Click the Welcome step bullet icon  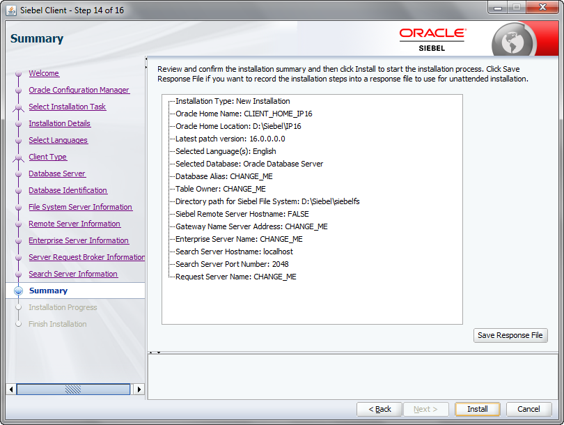[18, 73]
